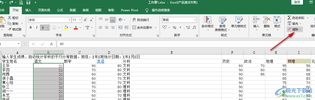The height and width of the screenshot is (100, 315).
Task: Click the Copy (复制) button
Action: [13, 23]
